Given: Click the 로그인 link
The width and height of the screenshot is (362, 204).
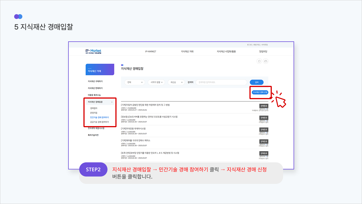Looking at the screenshot, I should (249, 45).
